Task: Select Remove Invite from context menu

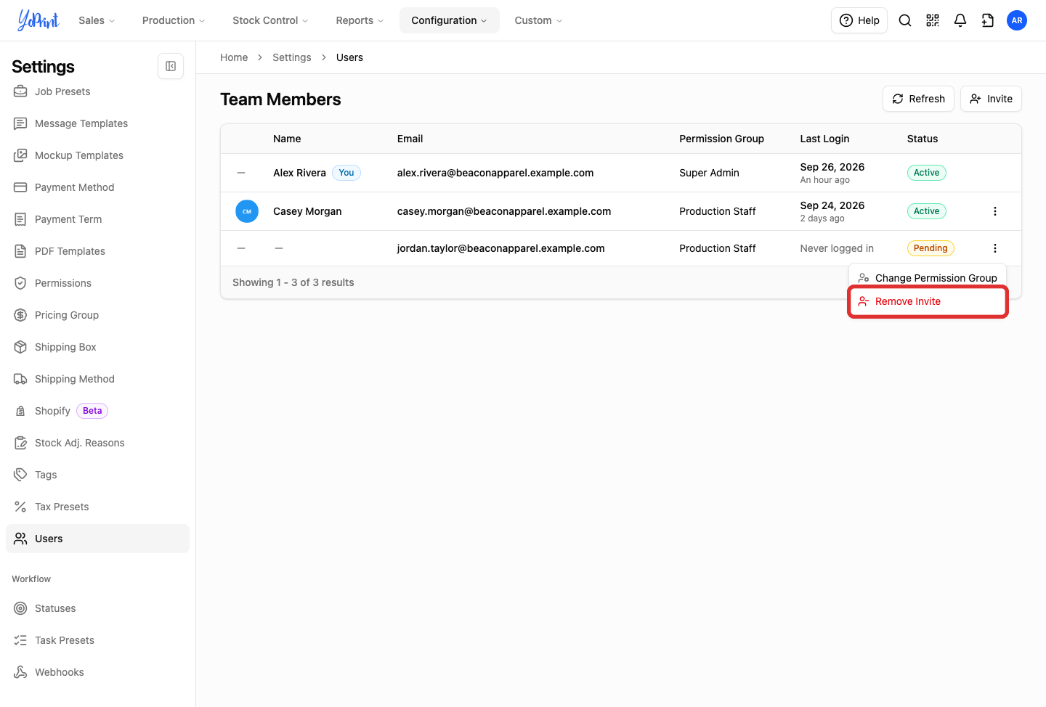Action: (928, 301)
